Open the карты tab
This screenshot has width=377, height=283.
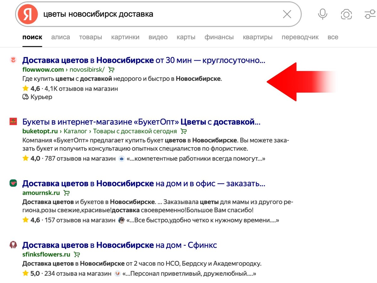coord(186,37)
